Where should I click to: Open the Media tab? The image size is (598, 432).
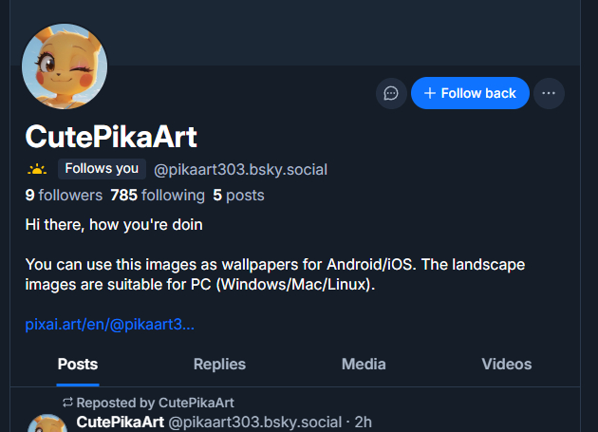(364, 364)
